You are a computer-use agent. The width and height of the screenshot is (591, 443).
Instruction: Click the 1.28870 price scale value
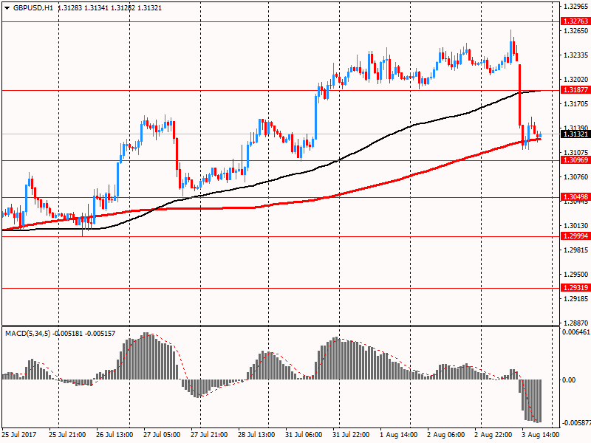point(575,323)
